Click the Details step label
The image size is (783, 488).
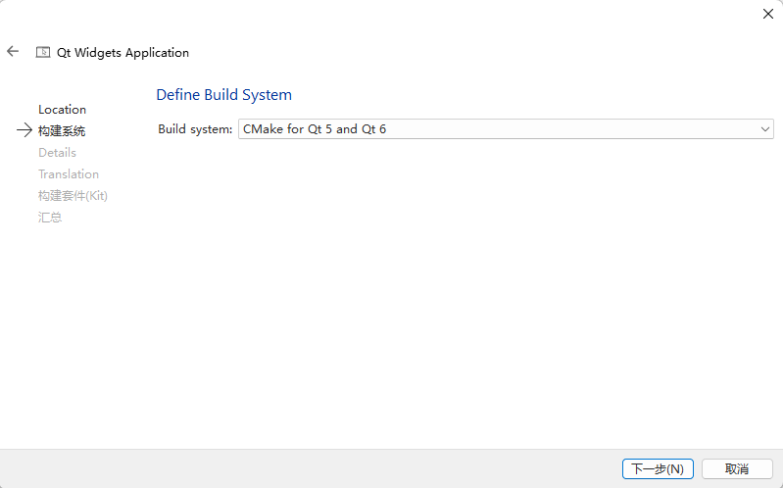pos(58,152)
